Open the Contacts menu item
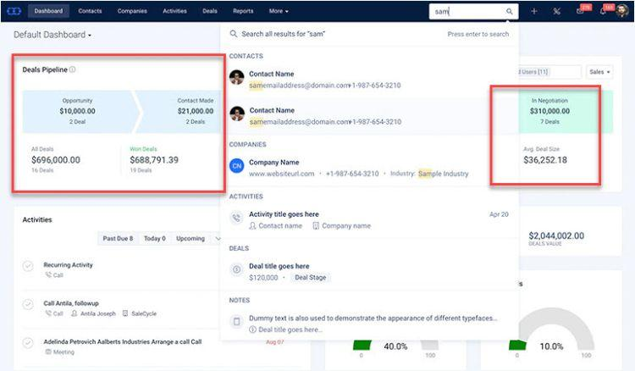 pyautogui.click(x=90, y=11)
